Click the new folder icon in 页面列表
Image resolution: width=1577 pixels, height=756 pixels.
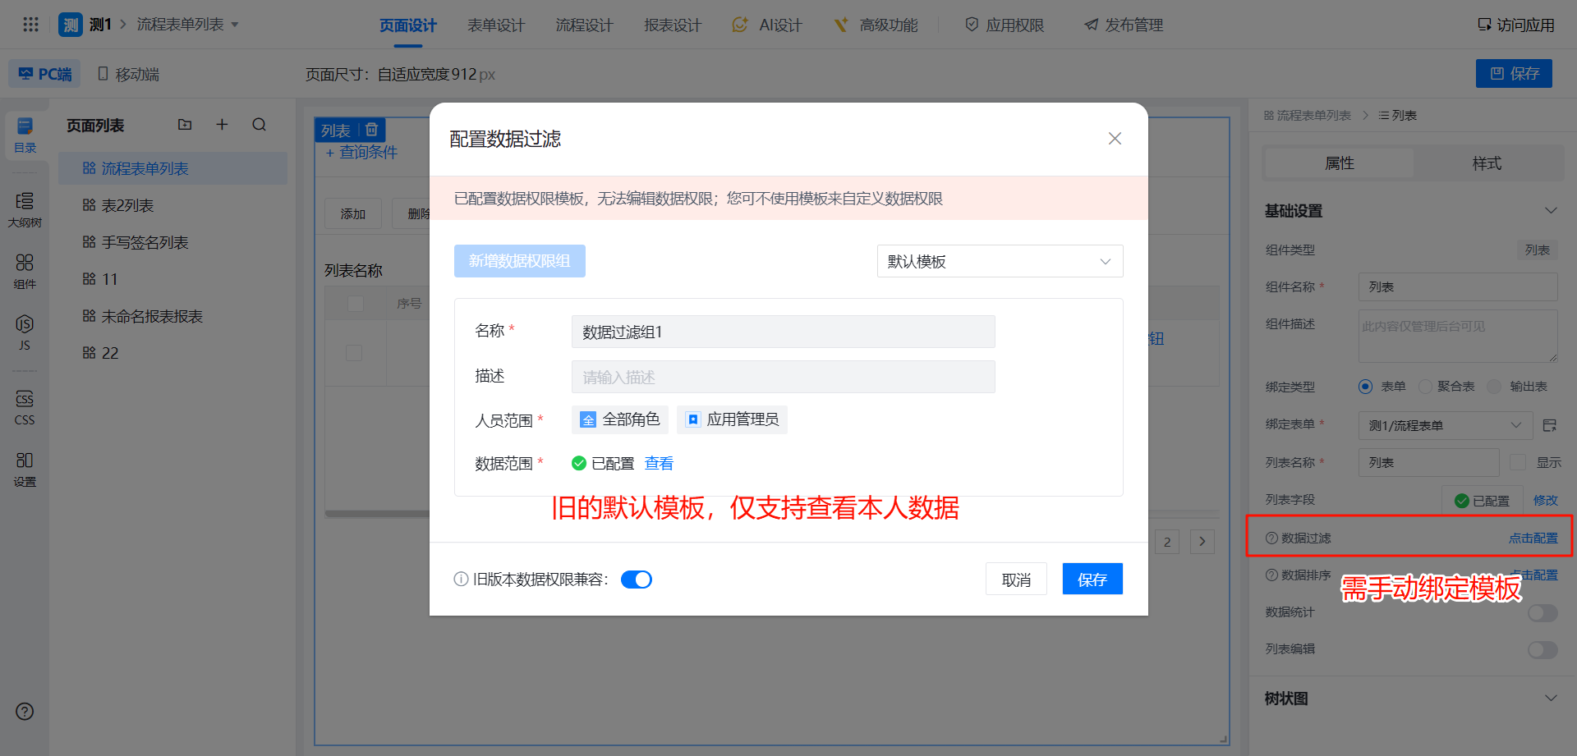pyautogui.click(x=185, y=125)
